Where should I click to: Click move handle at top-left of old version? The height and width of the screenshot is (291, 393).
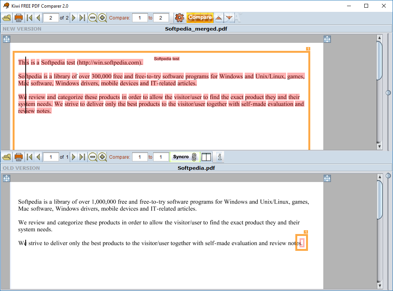pos(7,178)
